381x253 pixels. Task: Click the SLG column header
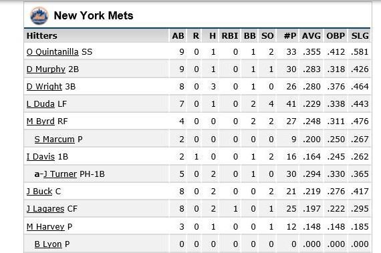pos(360,36)
